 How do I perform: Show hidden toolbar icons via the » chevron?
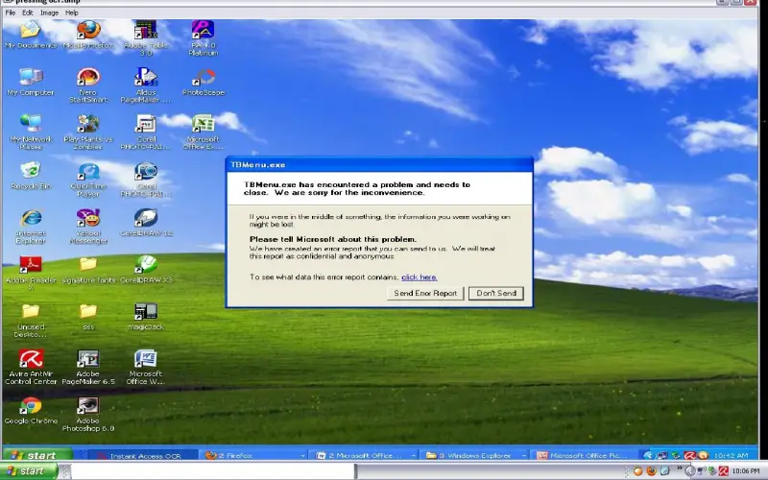click(x=680, y=469)
